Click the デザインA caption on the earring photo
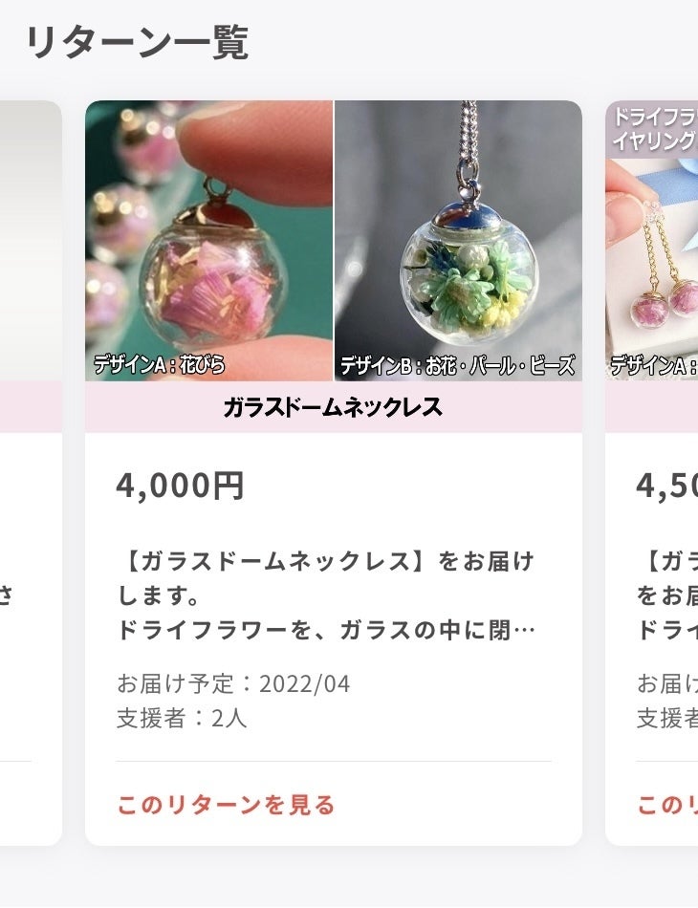 coord(654,365)
